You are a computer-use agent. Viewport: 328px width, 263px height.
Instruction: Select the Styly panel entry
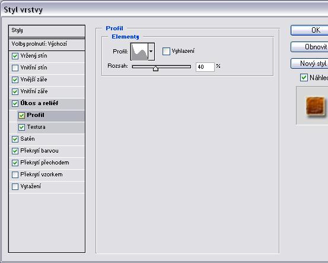click(x=47, y=31)
